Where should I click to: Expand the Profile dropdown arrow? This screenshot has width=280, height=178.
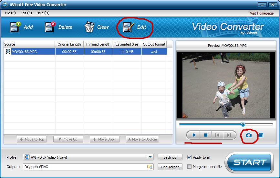(x=150, y=157)
